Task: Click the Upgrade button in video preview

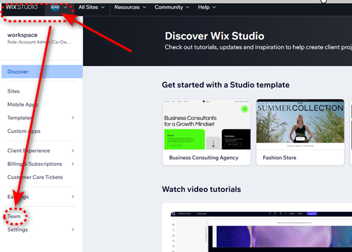Action: coord(312,213)
